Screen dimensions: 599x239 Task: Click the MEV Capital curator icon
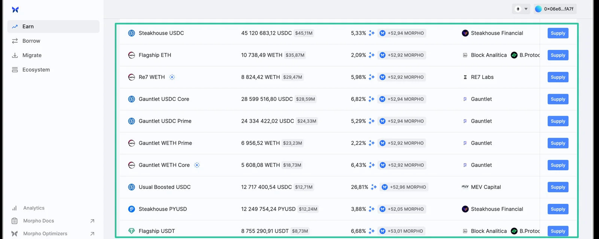[x=465, y=187]
